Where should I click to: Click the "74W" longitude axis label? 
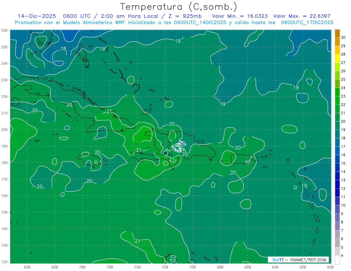137,267
